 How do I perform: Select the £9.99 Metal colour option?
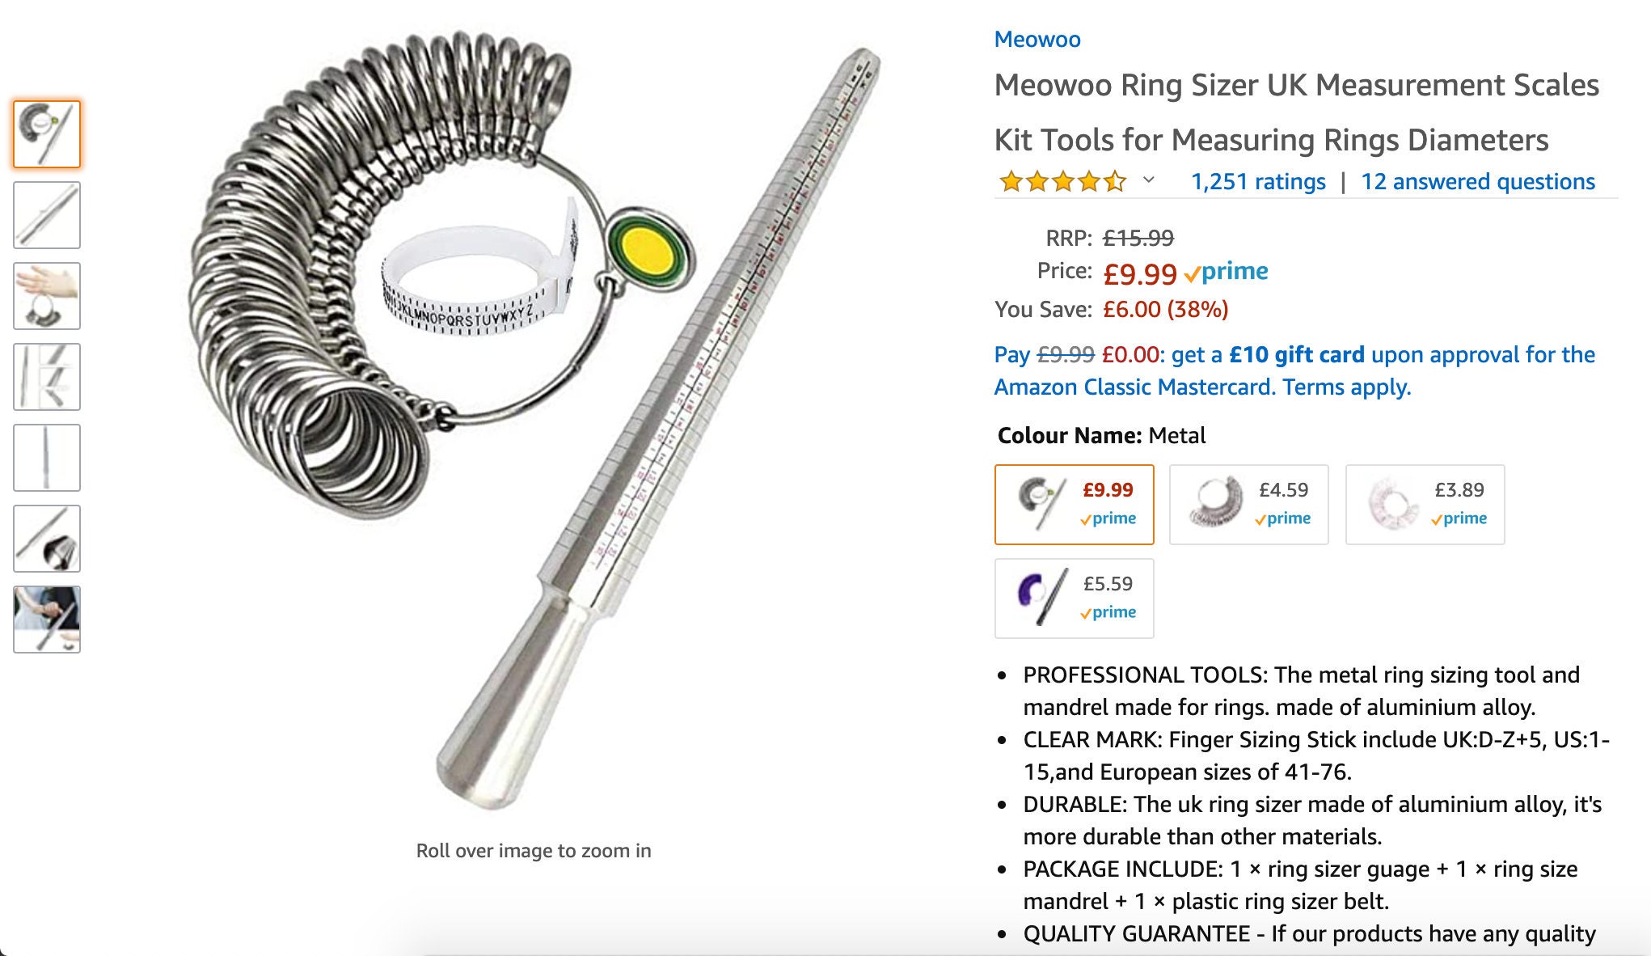tap(1075, 505)
